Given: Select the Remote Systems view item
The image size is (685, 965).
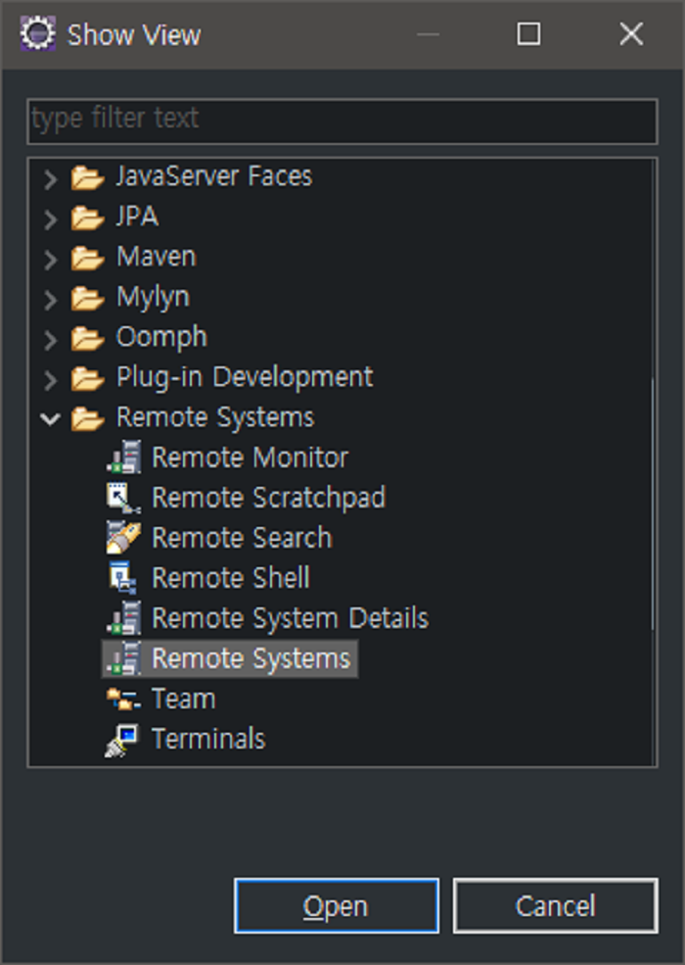Looking at the screenshot, I should 251,658.
